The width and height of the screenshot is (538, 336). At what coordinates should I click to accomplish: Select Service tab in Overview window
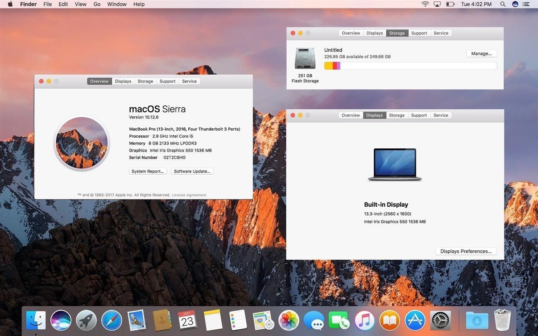[x=189, y=81]
